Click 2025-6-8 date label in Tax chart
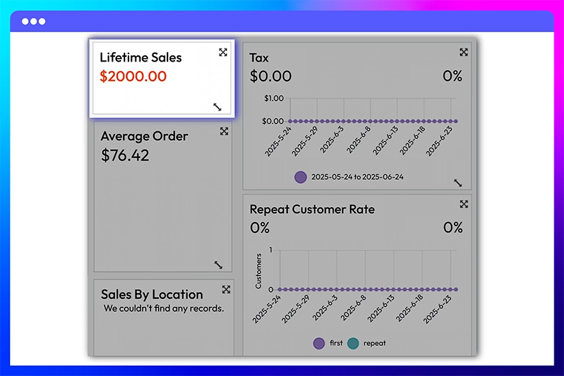 [x=358, y=140]
